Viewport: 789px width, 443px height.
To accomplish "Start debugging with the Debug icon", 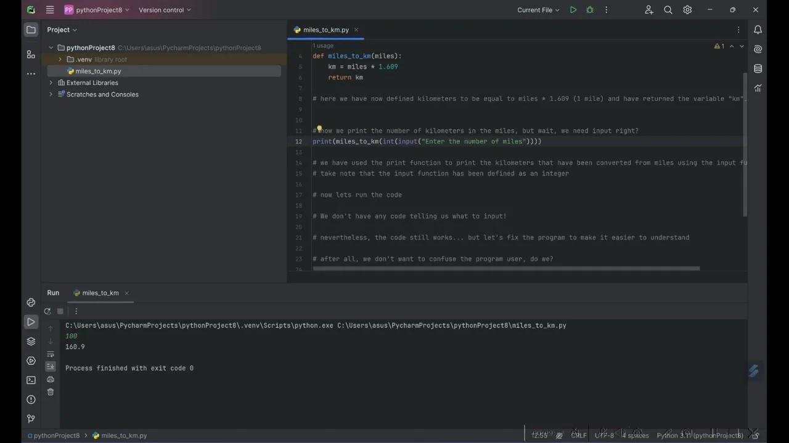I will click(589, 10).
